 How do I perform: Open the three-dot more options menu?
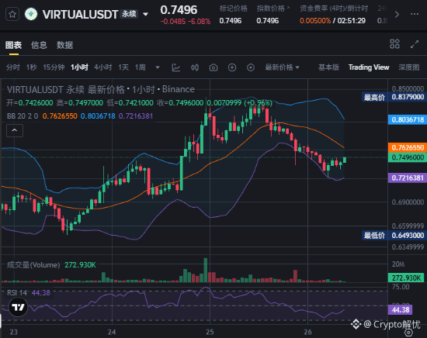pyautogui.click(x=415, y=14)
